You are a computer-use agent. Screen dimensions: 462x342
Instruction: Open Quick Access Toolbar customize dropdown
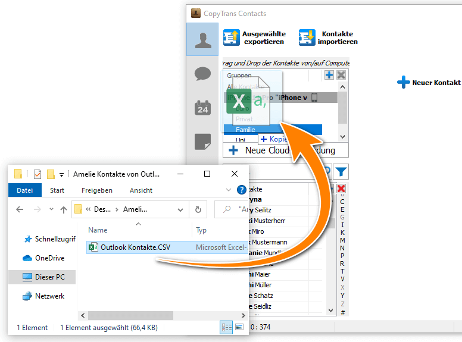tap(61, 174)
